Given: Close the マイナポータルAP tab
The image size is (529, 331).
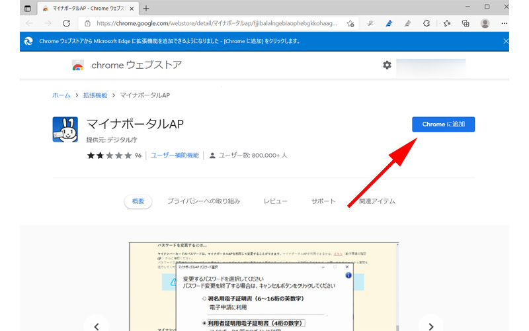Looking at the screenshot, I should pyautogui.click(x=132, y=9).
